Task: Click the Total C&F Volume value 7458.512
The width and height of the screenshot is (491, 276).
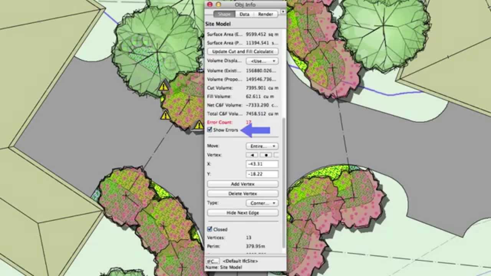Action: pyautogui.click(x=262, y=114)
